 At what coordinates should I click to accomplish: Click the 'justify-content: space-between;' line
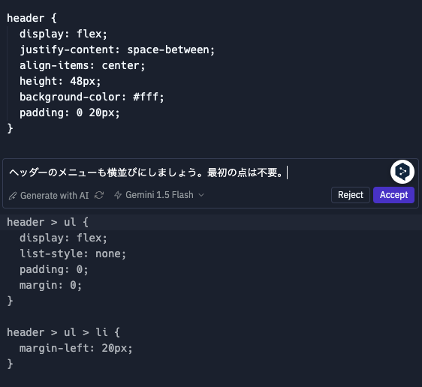pyautogui.click(x=117, y=49)
